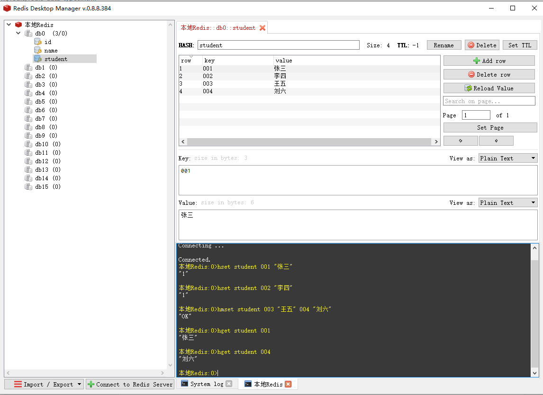Click the db12 database icon
This screenshot has width=543, height=395.
coord(28,161)
